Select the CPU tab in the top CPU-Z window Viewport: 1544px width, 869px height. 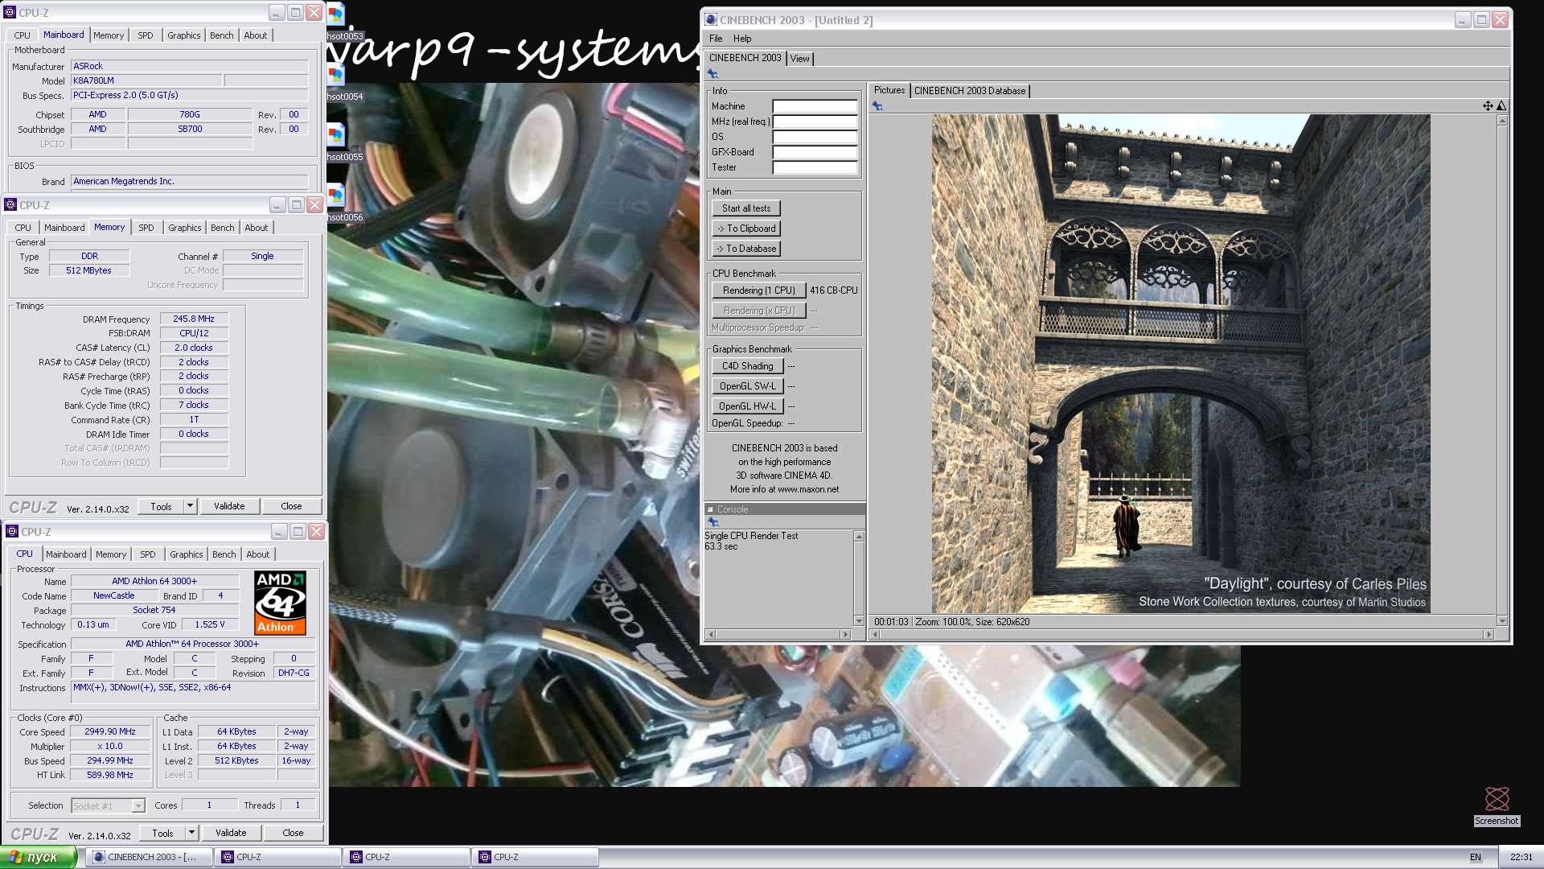(23, 35)
